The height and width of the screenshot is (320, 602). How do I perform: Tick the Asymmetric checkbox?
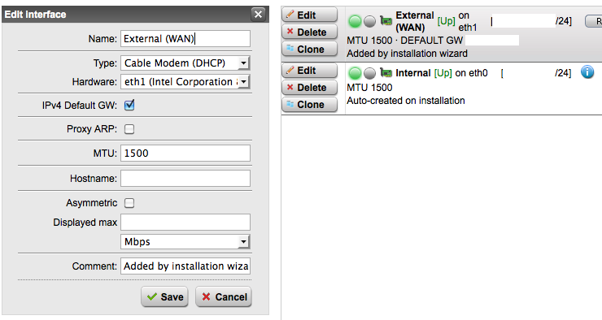click(129, 203)
